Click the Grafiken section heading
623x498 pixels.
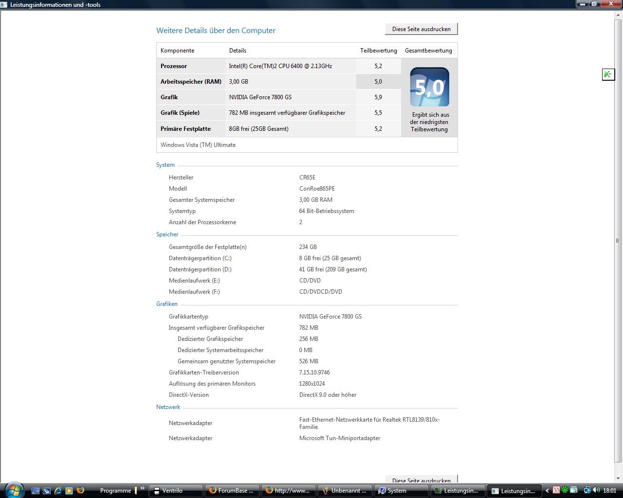pos(167,304)
